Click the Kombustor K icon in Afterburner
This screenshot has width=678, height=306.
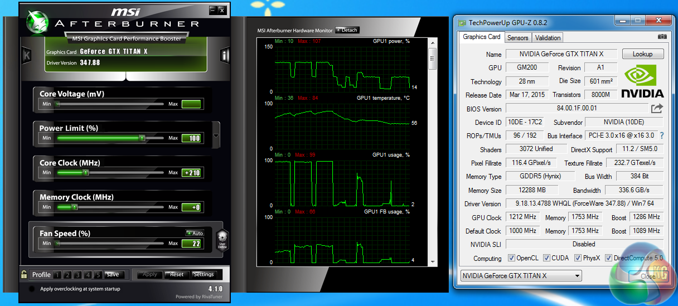26,55
